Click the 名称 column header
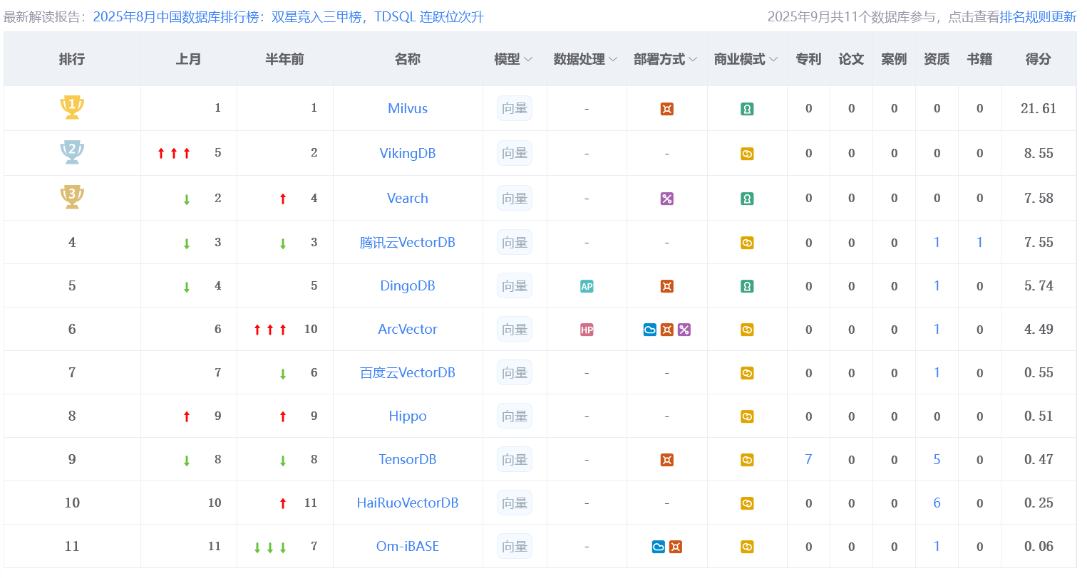 pos(408,59)
